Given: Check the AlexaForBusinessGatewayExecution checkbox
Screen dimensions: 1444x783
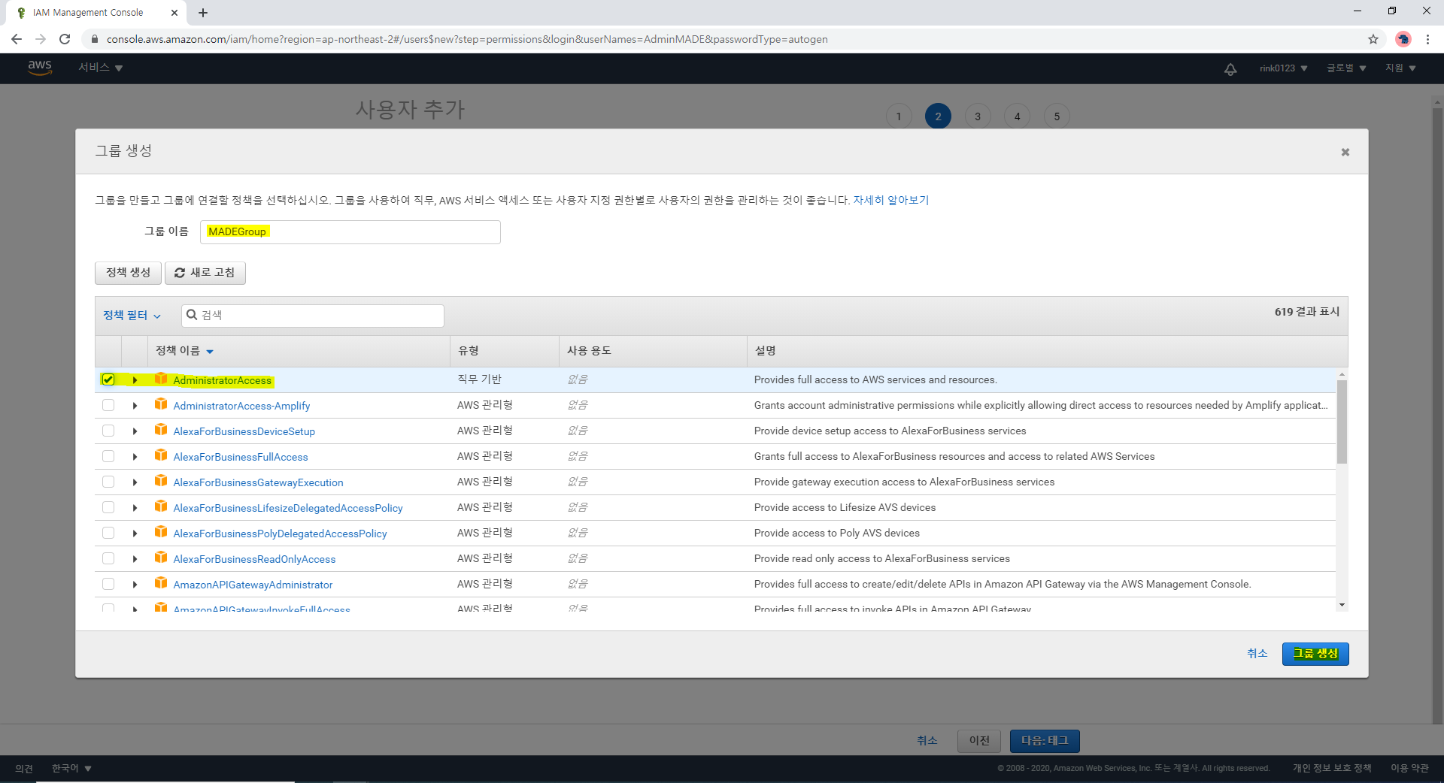Looking at the screenshot, I should click(x=108, y=482).
